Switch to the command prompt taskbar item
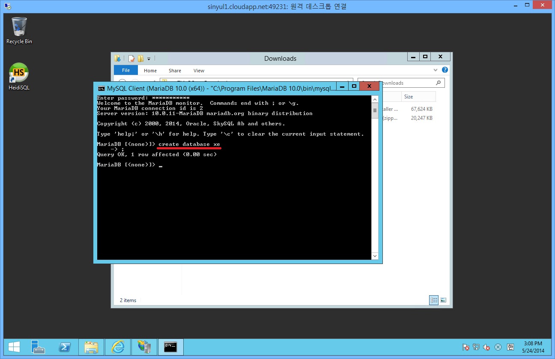This screenshot has width=555, height=359. click(x=171, y=347)
